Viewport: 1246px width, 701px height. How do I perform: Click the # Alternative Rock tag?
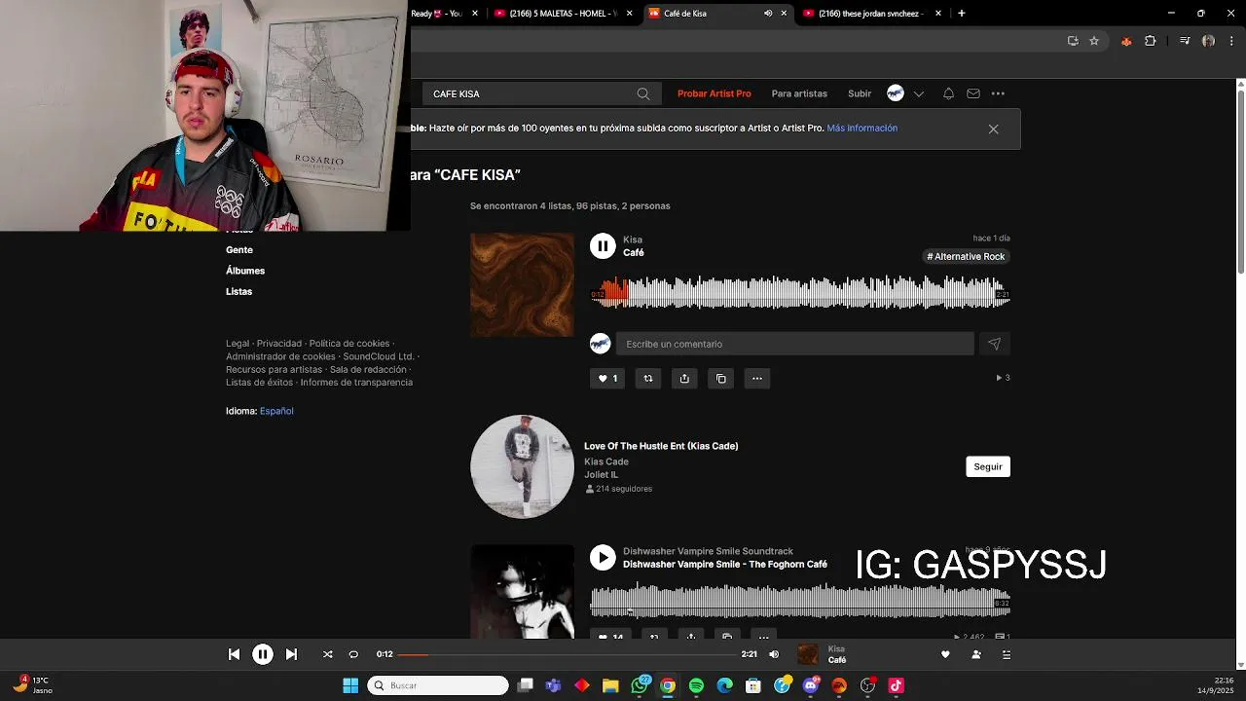coord(966,257)
